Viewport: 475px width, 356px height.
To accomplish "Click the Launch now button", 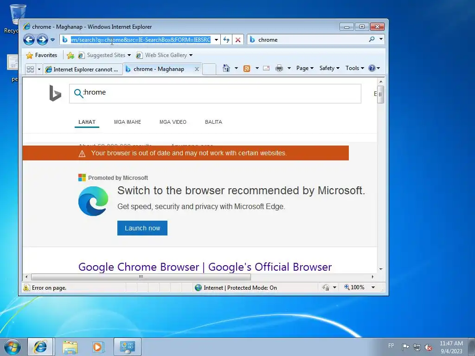I will click(142, 228).
